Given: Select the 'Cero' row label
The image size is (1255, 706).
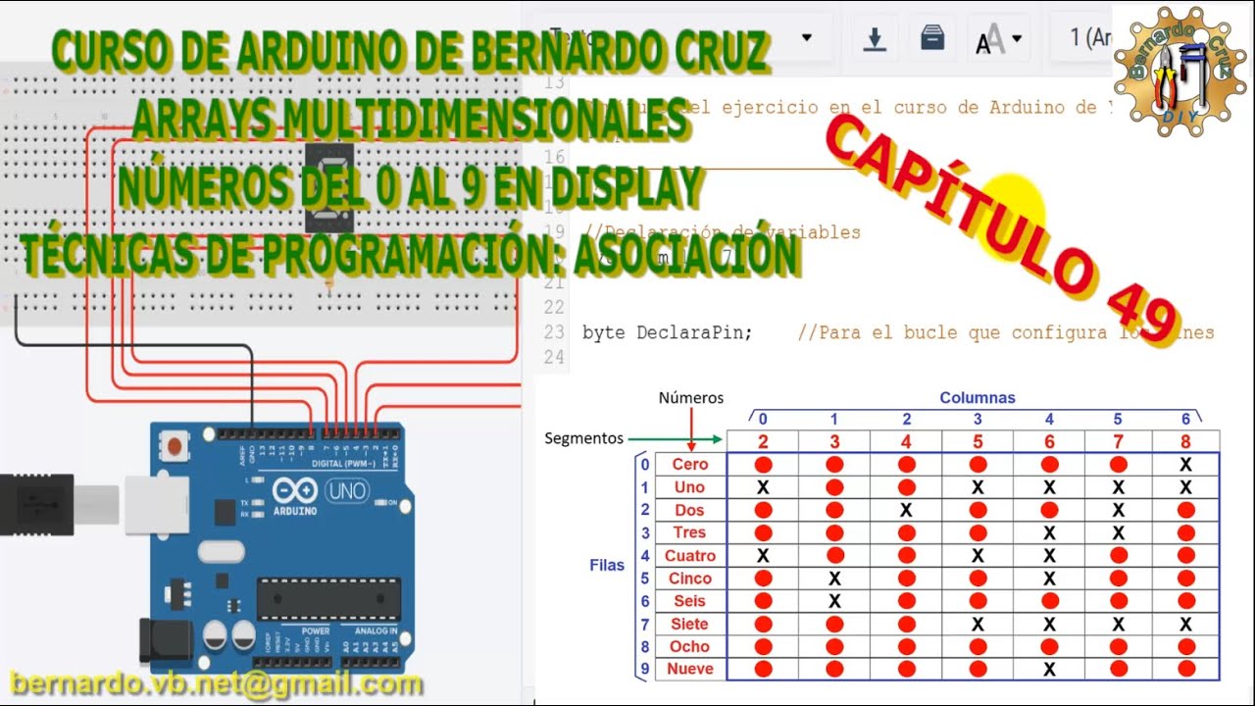Looking at the screenshot, I should coord(690,464).
